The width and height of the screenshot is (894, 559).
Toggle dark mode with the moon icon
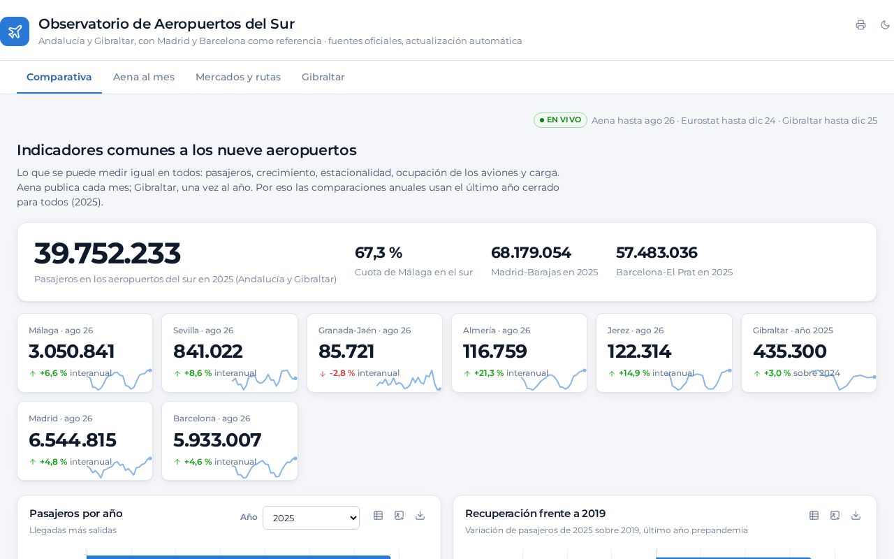pyautogui.click(x=885, y=25)
